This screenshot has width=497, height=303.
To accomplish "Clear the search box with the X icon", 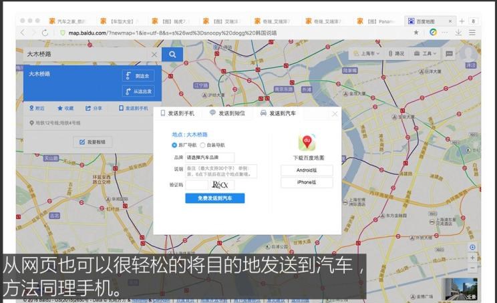I will tap(154, 55).
